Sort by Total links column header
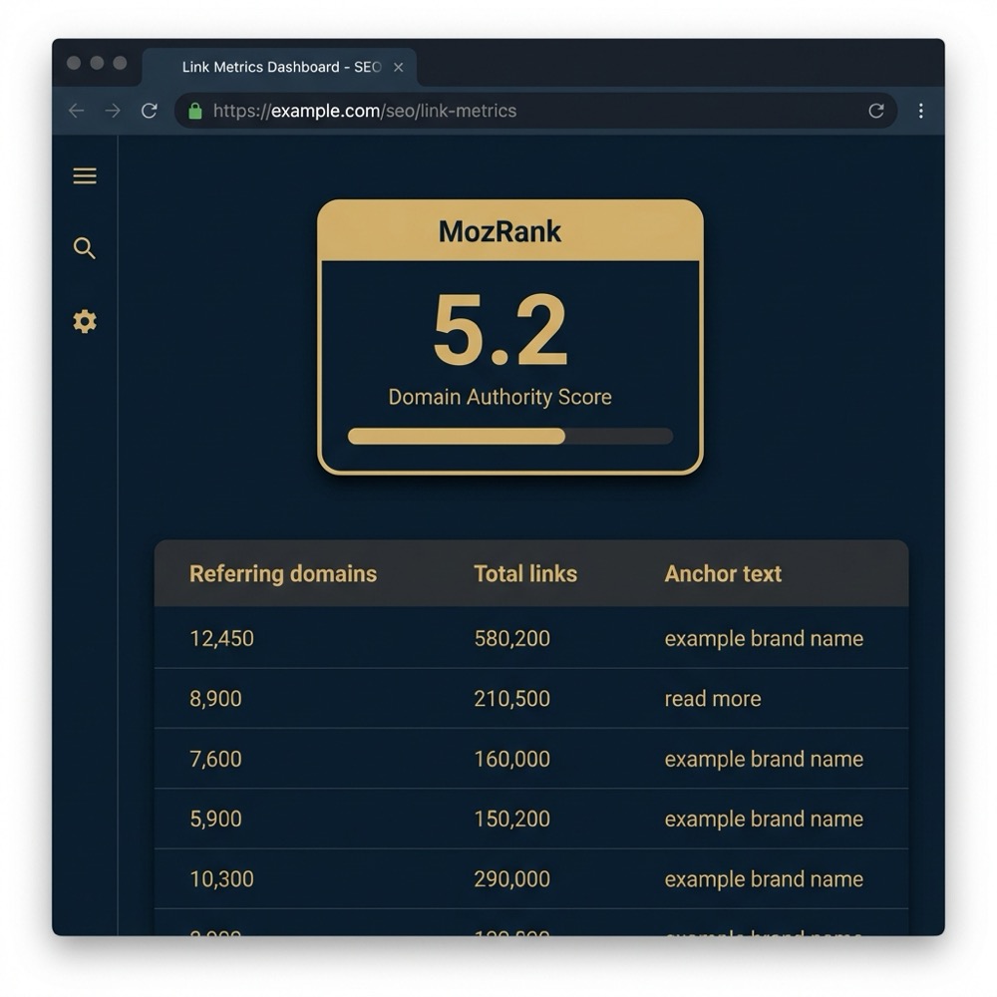This screenshot has width=997, height=997. (525, 573)
